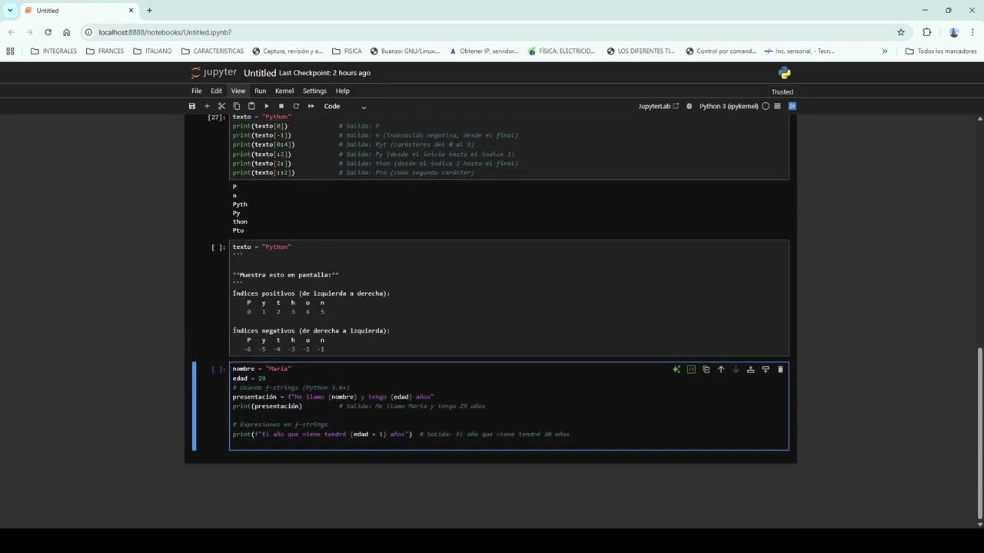The height and width of the screenshot is (553, 984).
Task: Open the FRANCES bookmark folder
Action: 105,51
